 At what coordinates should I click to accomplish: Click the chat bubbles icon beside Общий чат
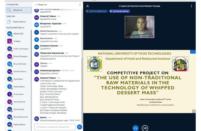(9, 10)
